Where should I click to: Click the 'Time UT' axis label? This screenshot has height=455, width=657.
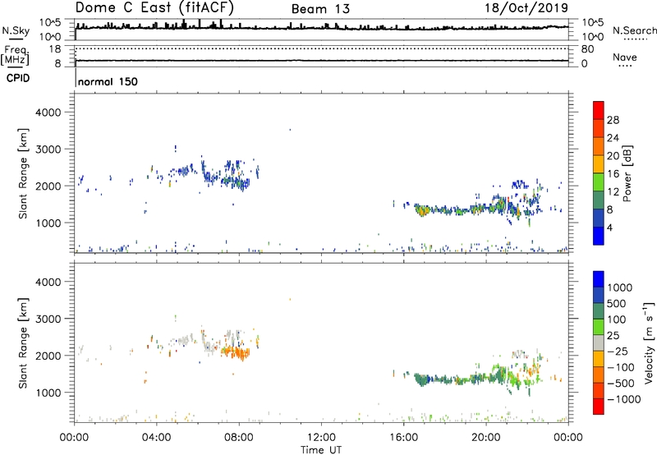tap(321, 450)
